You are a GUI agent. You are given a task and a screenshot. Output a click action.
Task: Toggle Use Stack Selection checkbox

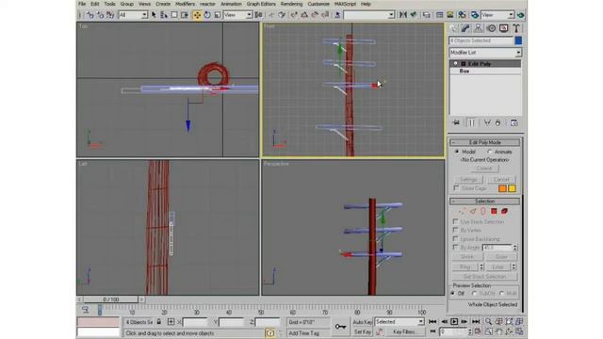pos(456,222)
